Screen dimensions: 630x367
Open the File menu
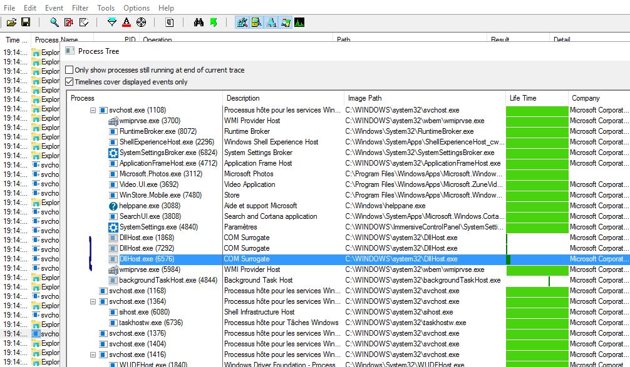(x=9, y=8)
